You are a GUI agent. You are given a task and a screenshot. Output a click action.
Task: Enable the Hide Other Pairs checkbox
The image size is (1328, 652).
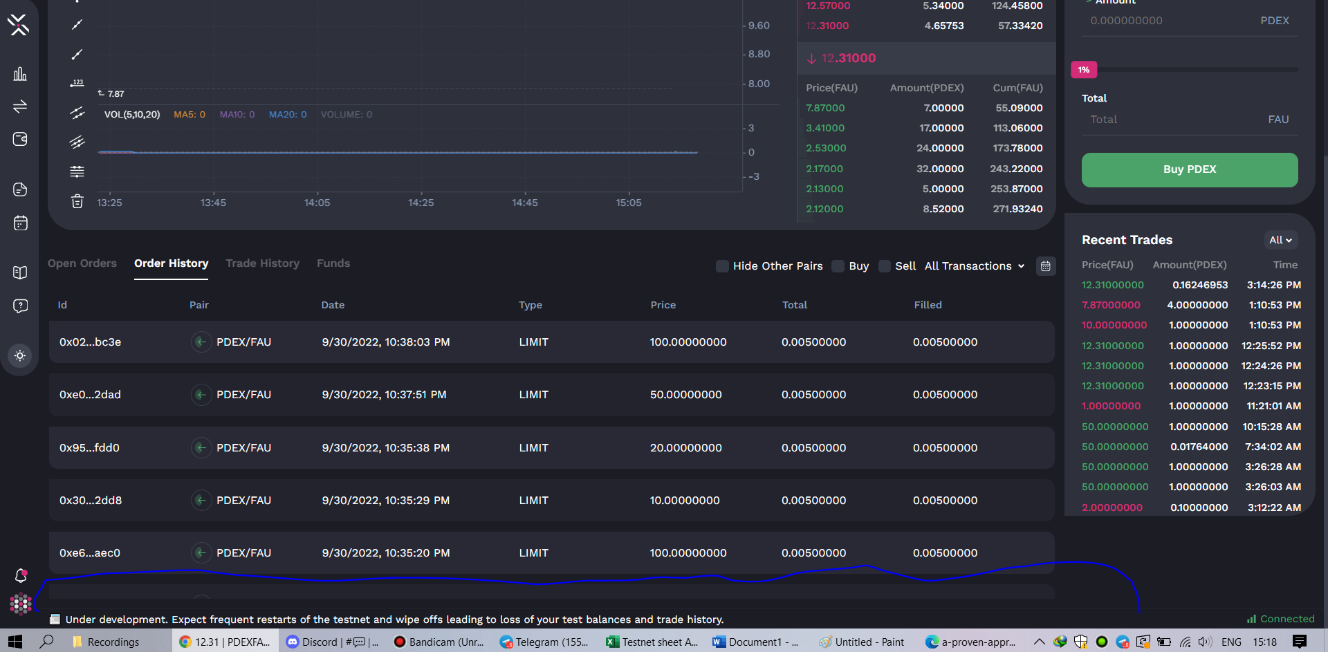click(721, 266)
